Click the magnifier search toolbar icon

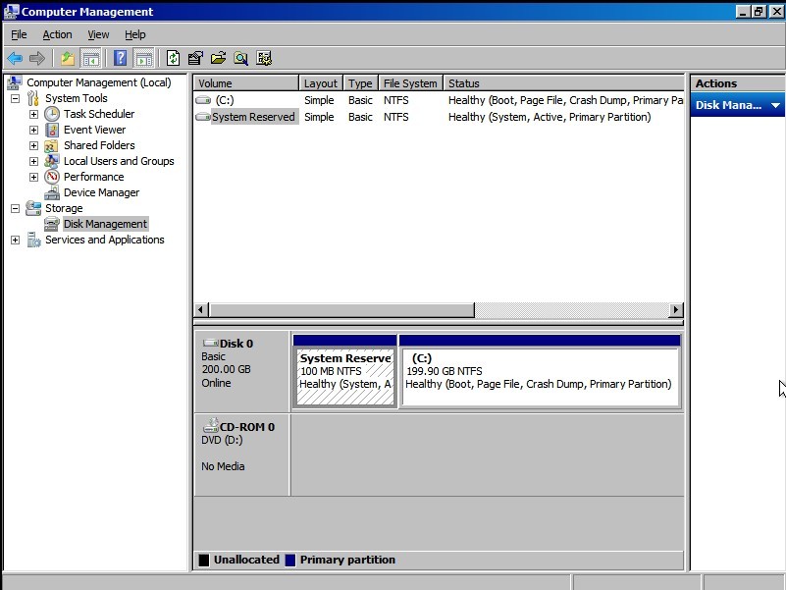(x=240, y=59)
